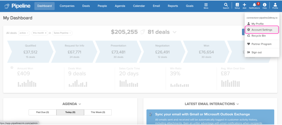Open the Setup icon in header
Viewport: 282px width, 125px height.
(237, 5)
